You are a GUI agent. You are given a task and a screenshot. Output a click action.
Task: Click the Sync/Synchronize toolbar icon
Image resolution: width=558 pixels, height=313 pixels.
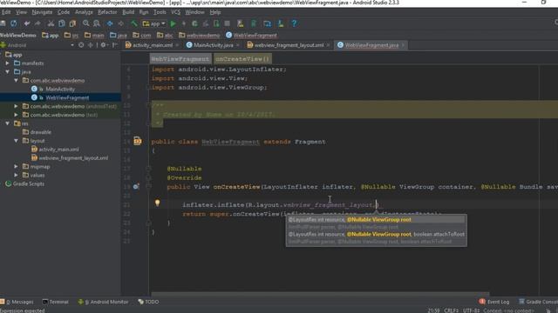tap(14, 23)
